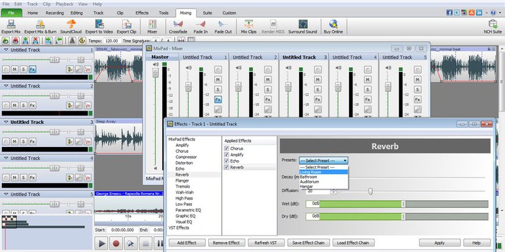Apply the Crossfade tool
Image resolution: width=505 pixels, height=252 pixels.
(x=178, y=26)
